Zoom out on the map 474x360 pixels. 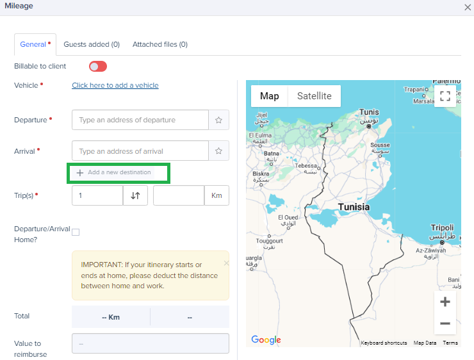coord(445,323)
